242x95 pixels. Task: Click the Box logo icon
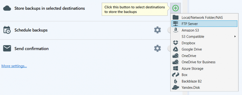(176, 75)
